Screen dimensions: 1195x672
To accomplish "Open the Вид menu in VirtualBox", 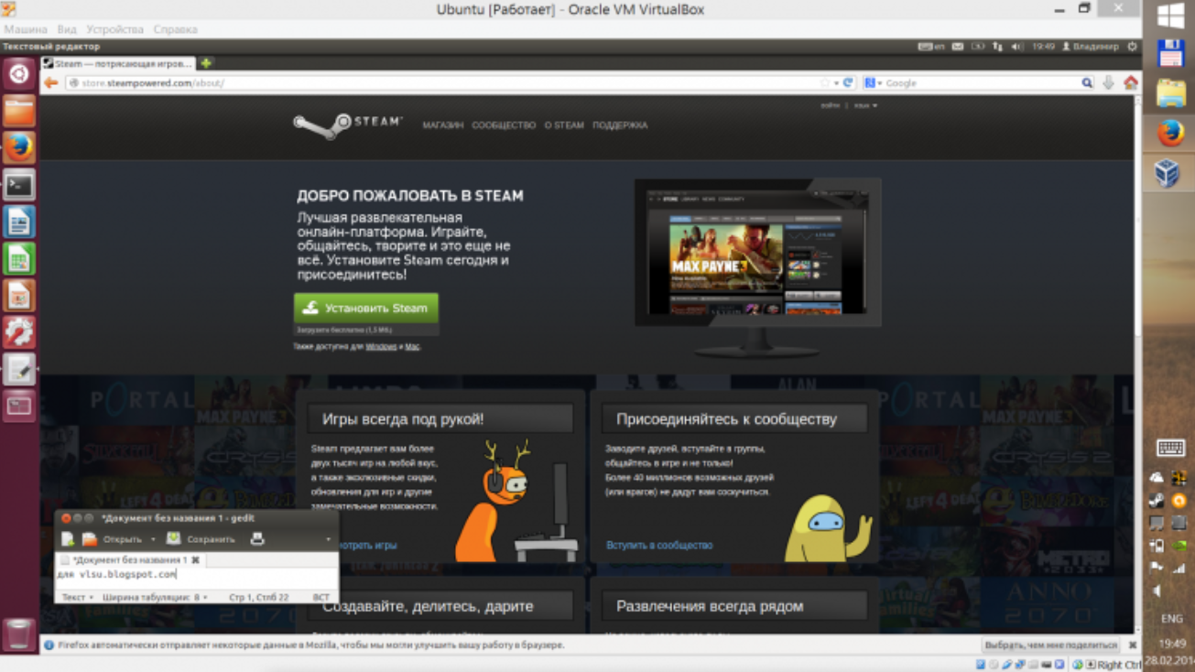I will (x=67, y=29).
